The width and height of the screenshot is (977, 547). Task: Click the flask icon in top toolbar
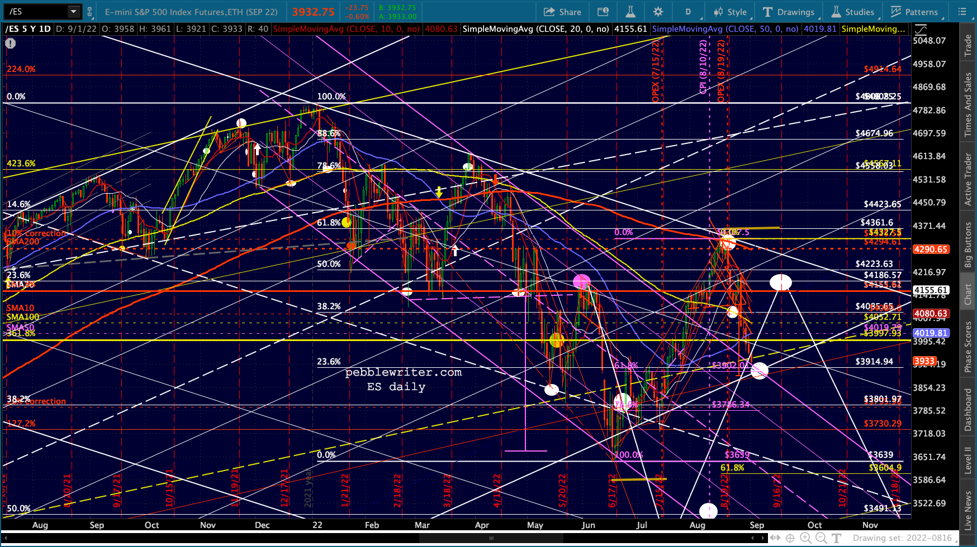630,12
